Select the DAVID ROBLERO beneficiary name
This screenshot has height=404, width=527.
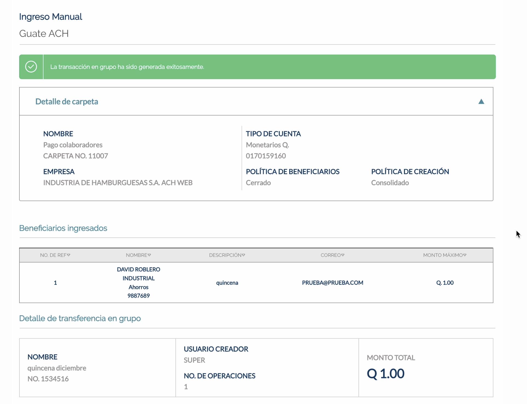138,270
